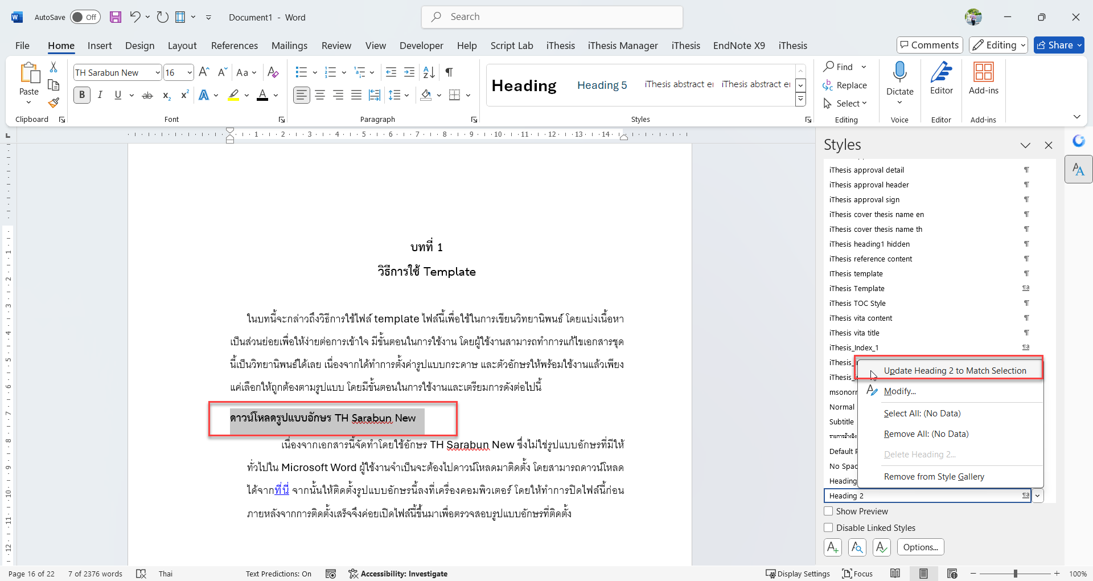Increase font size with grow icon
Screen dimensions: 1093x581
pos(204,72)
